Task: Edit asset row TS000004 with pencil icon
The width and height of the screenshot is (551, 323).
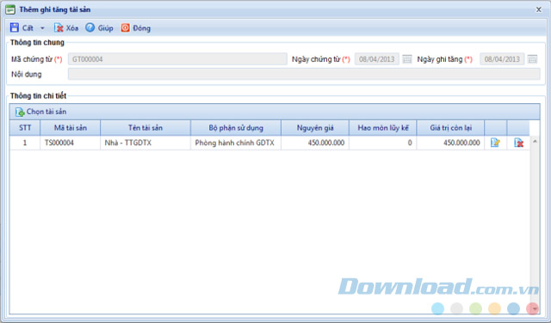Action: point(495,143)
